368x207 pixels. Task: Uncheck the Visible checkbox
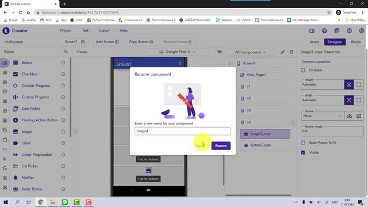click(x=303, y=152)
